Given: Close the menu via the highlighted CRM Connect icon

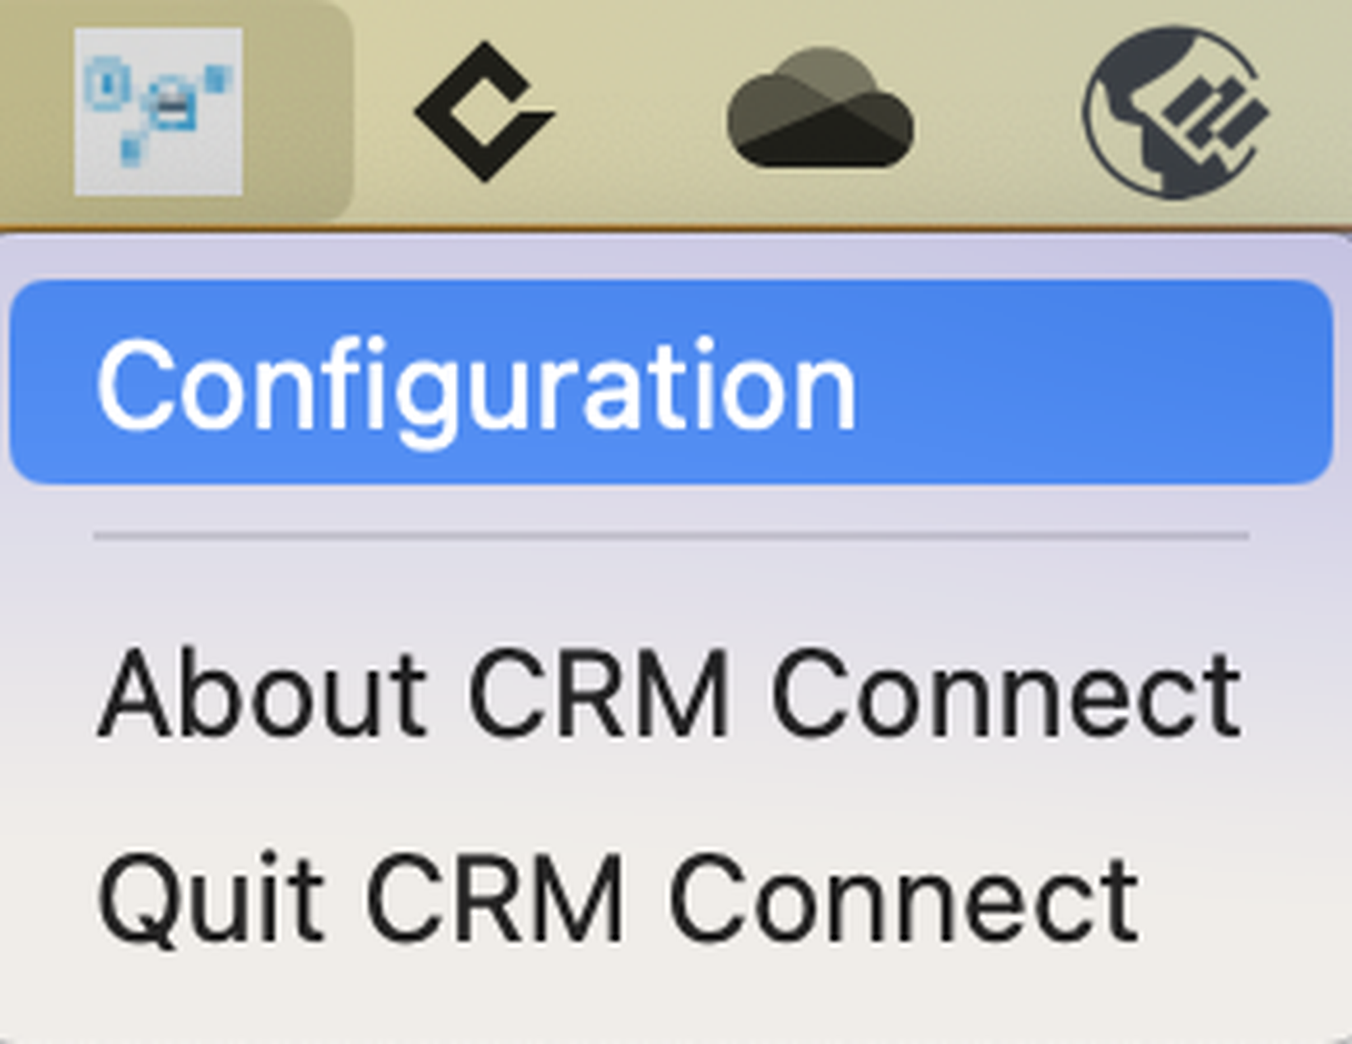Looking at the screenshot, I should pos(158,111).
